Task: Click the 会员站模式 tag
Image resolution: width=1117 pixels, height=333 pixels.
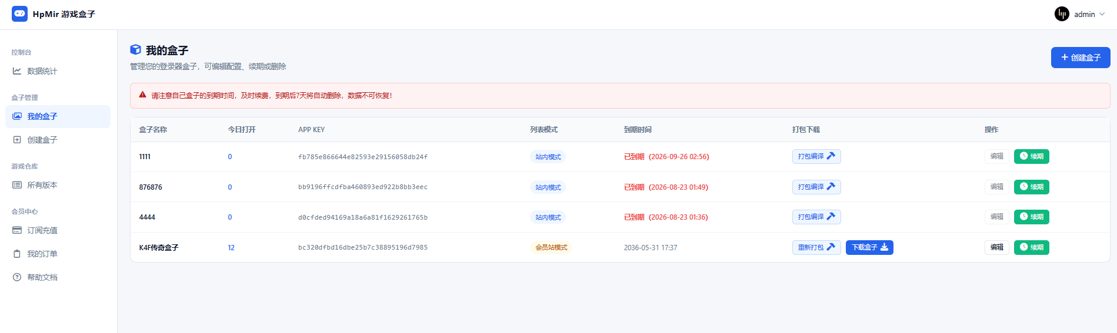Action: pos(551,247)
